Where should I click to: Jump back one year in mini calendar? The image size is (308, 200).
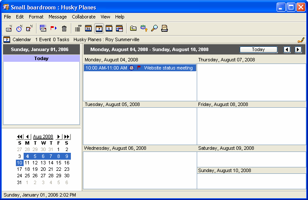[20, 136]
